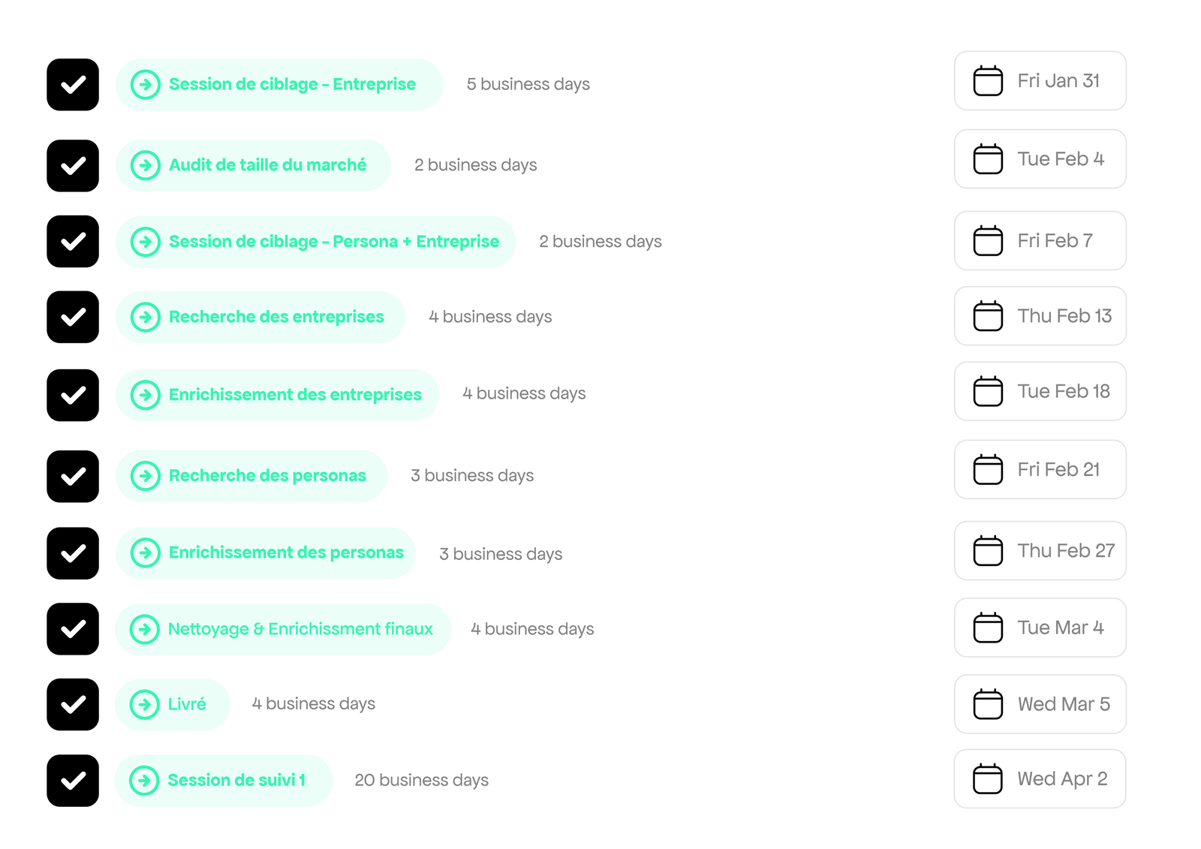Toggle checkbox next to Recherche des personas
This screenshot has height=849, width=1201.
pyautogui.click(x=73, y=477)
